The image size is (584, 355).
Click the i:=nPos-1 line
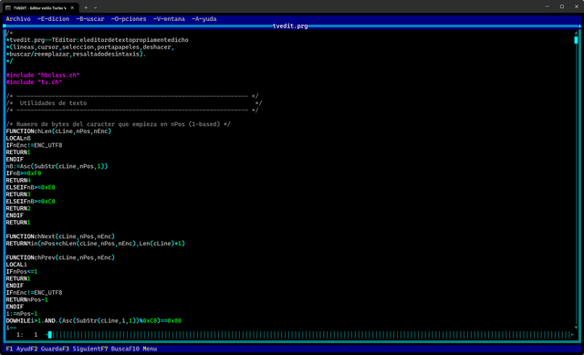(x=22, y=314)
